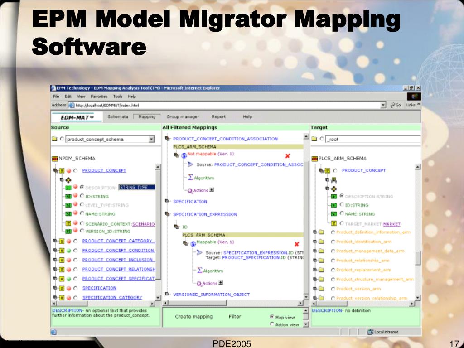Viewport: 464px width, 348px height.
Task: Click green status dot beside PRODUCT_CONCEPT_SPECIFICATION
Action: [x=69, y=279]
